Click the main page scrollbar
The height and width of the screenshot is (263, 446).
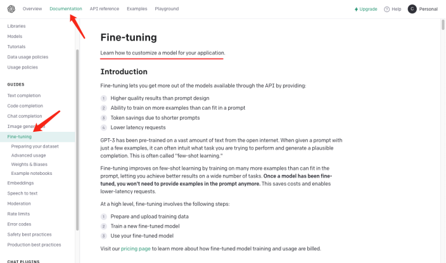tap(442, 25)
